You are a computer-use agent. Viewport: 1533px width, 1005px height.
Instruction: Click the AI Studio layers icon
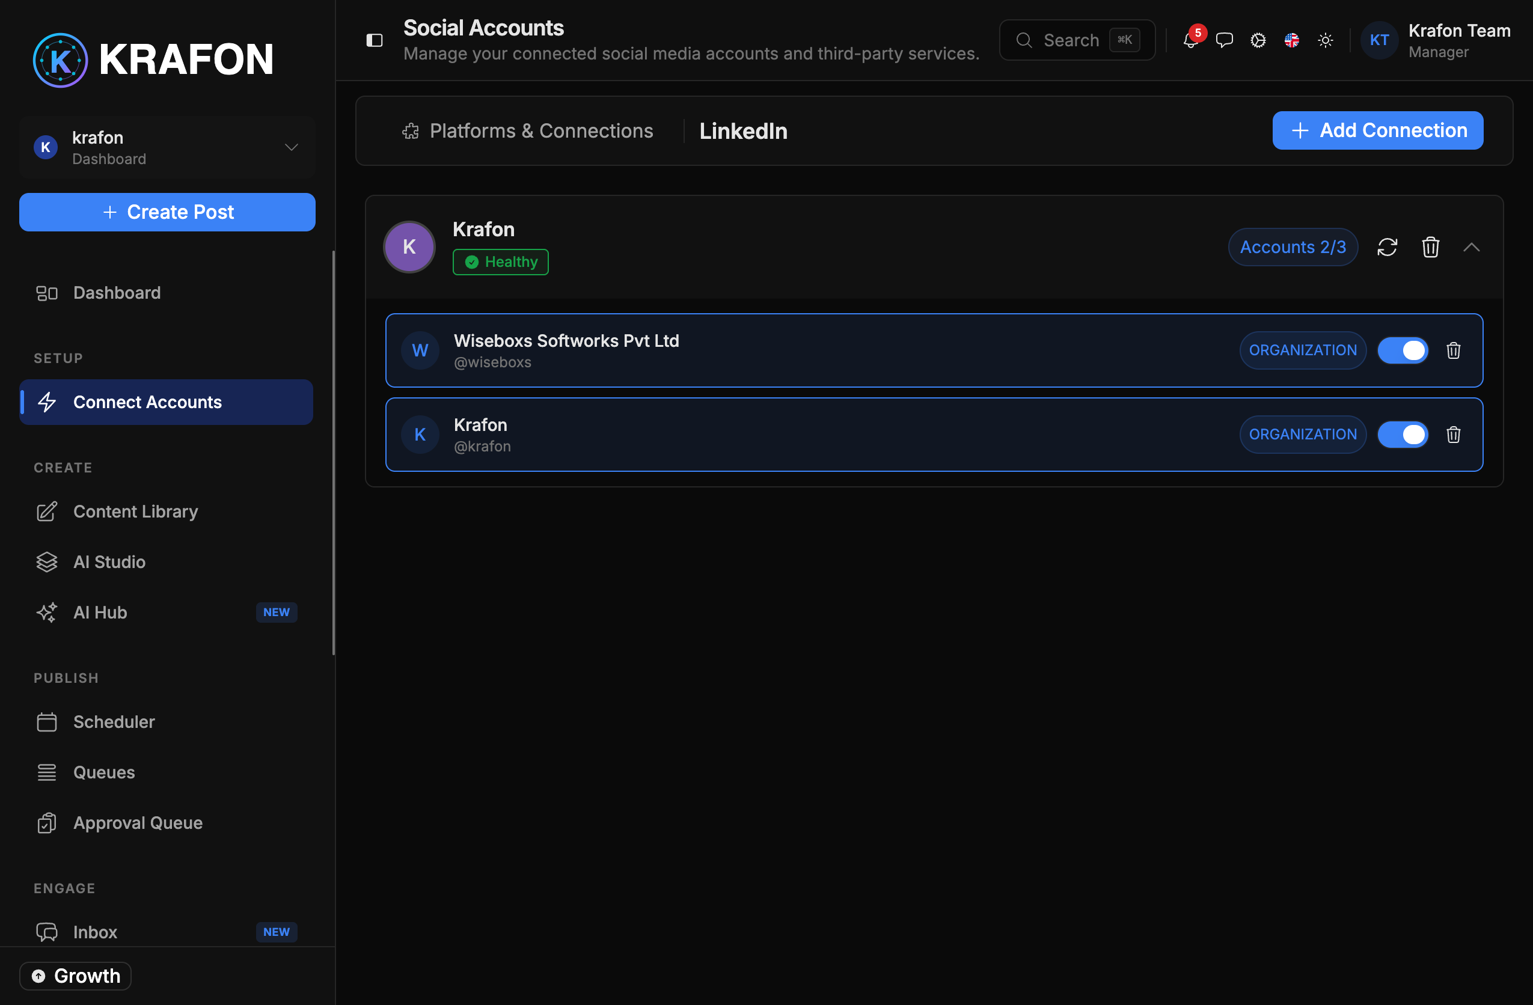pyautogui.click(x=46, y=562)
